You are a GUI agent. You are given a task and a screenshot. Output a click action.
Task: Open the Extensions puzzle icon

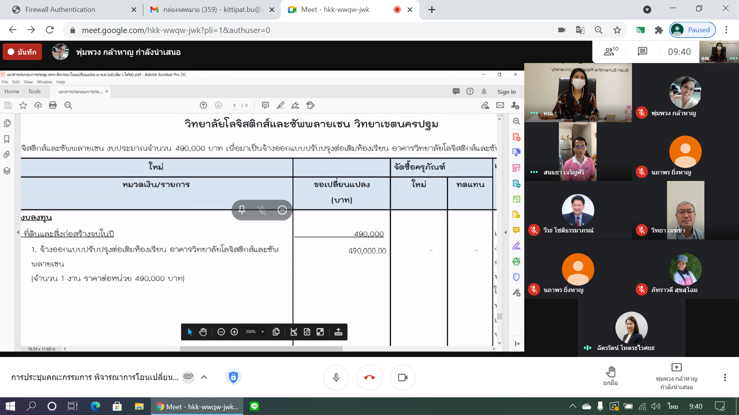pyautogui.click(x=659, y=30)
